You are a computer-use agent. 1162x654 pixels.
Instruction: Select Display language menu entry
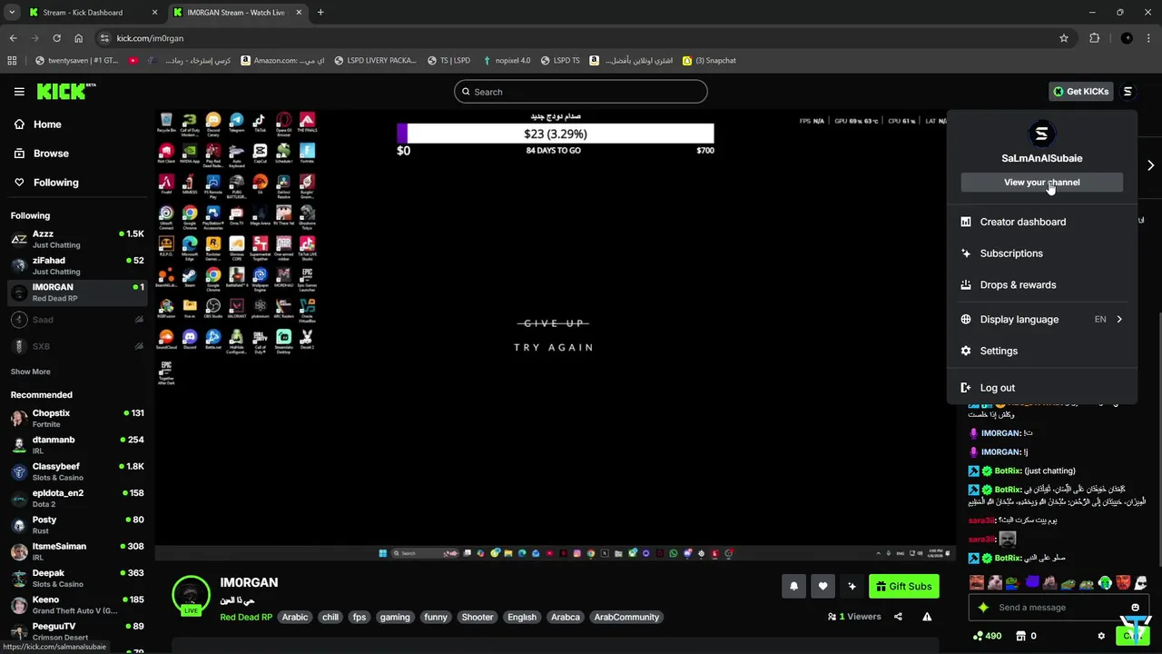(1042, 320)
